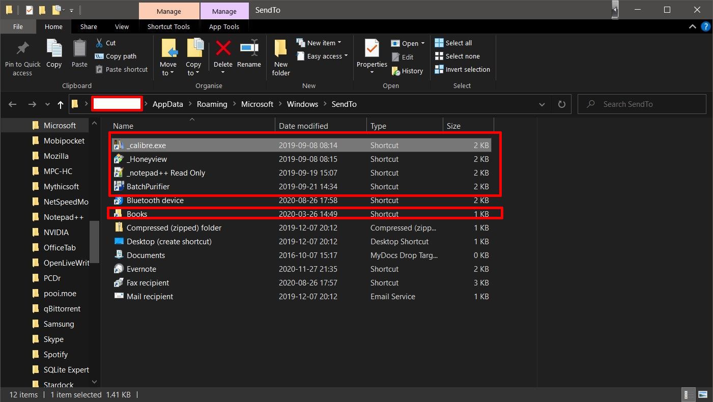713x402 pixels.
Task: Switch to the Home tab
Action: 53,26
